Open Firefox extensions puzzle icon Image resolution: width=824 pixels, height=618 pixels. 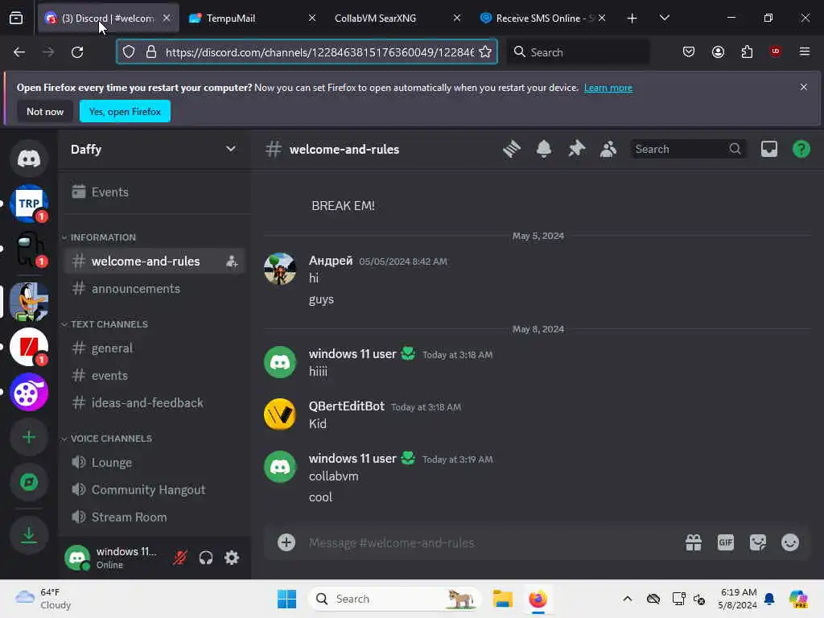747,51
